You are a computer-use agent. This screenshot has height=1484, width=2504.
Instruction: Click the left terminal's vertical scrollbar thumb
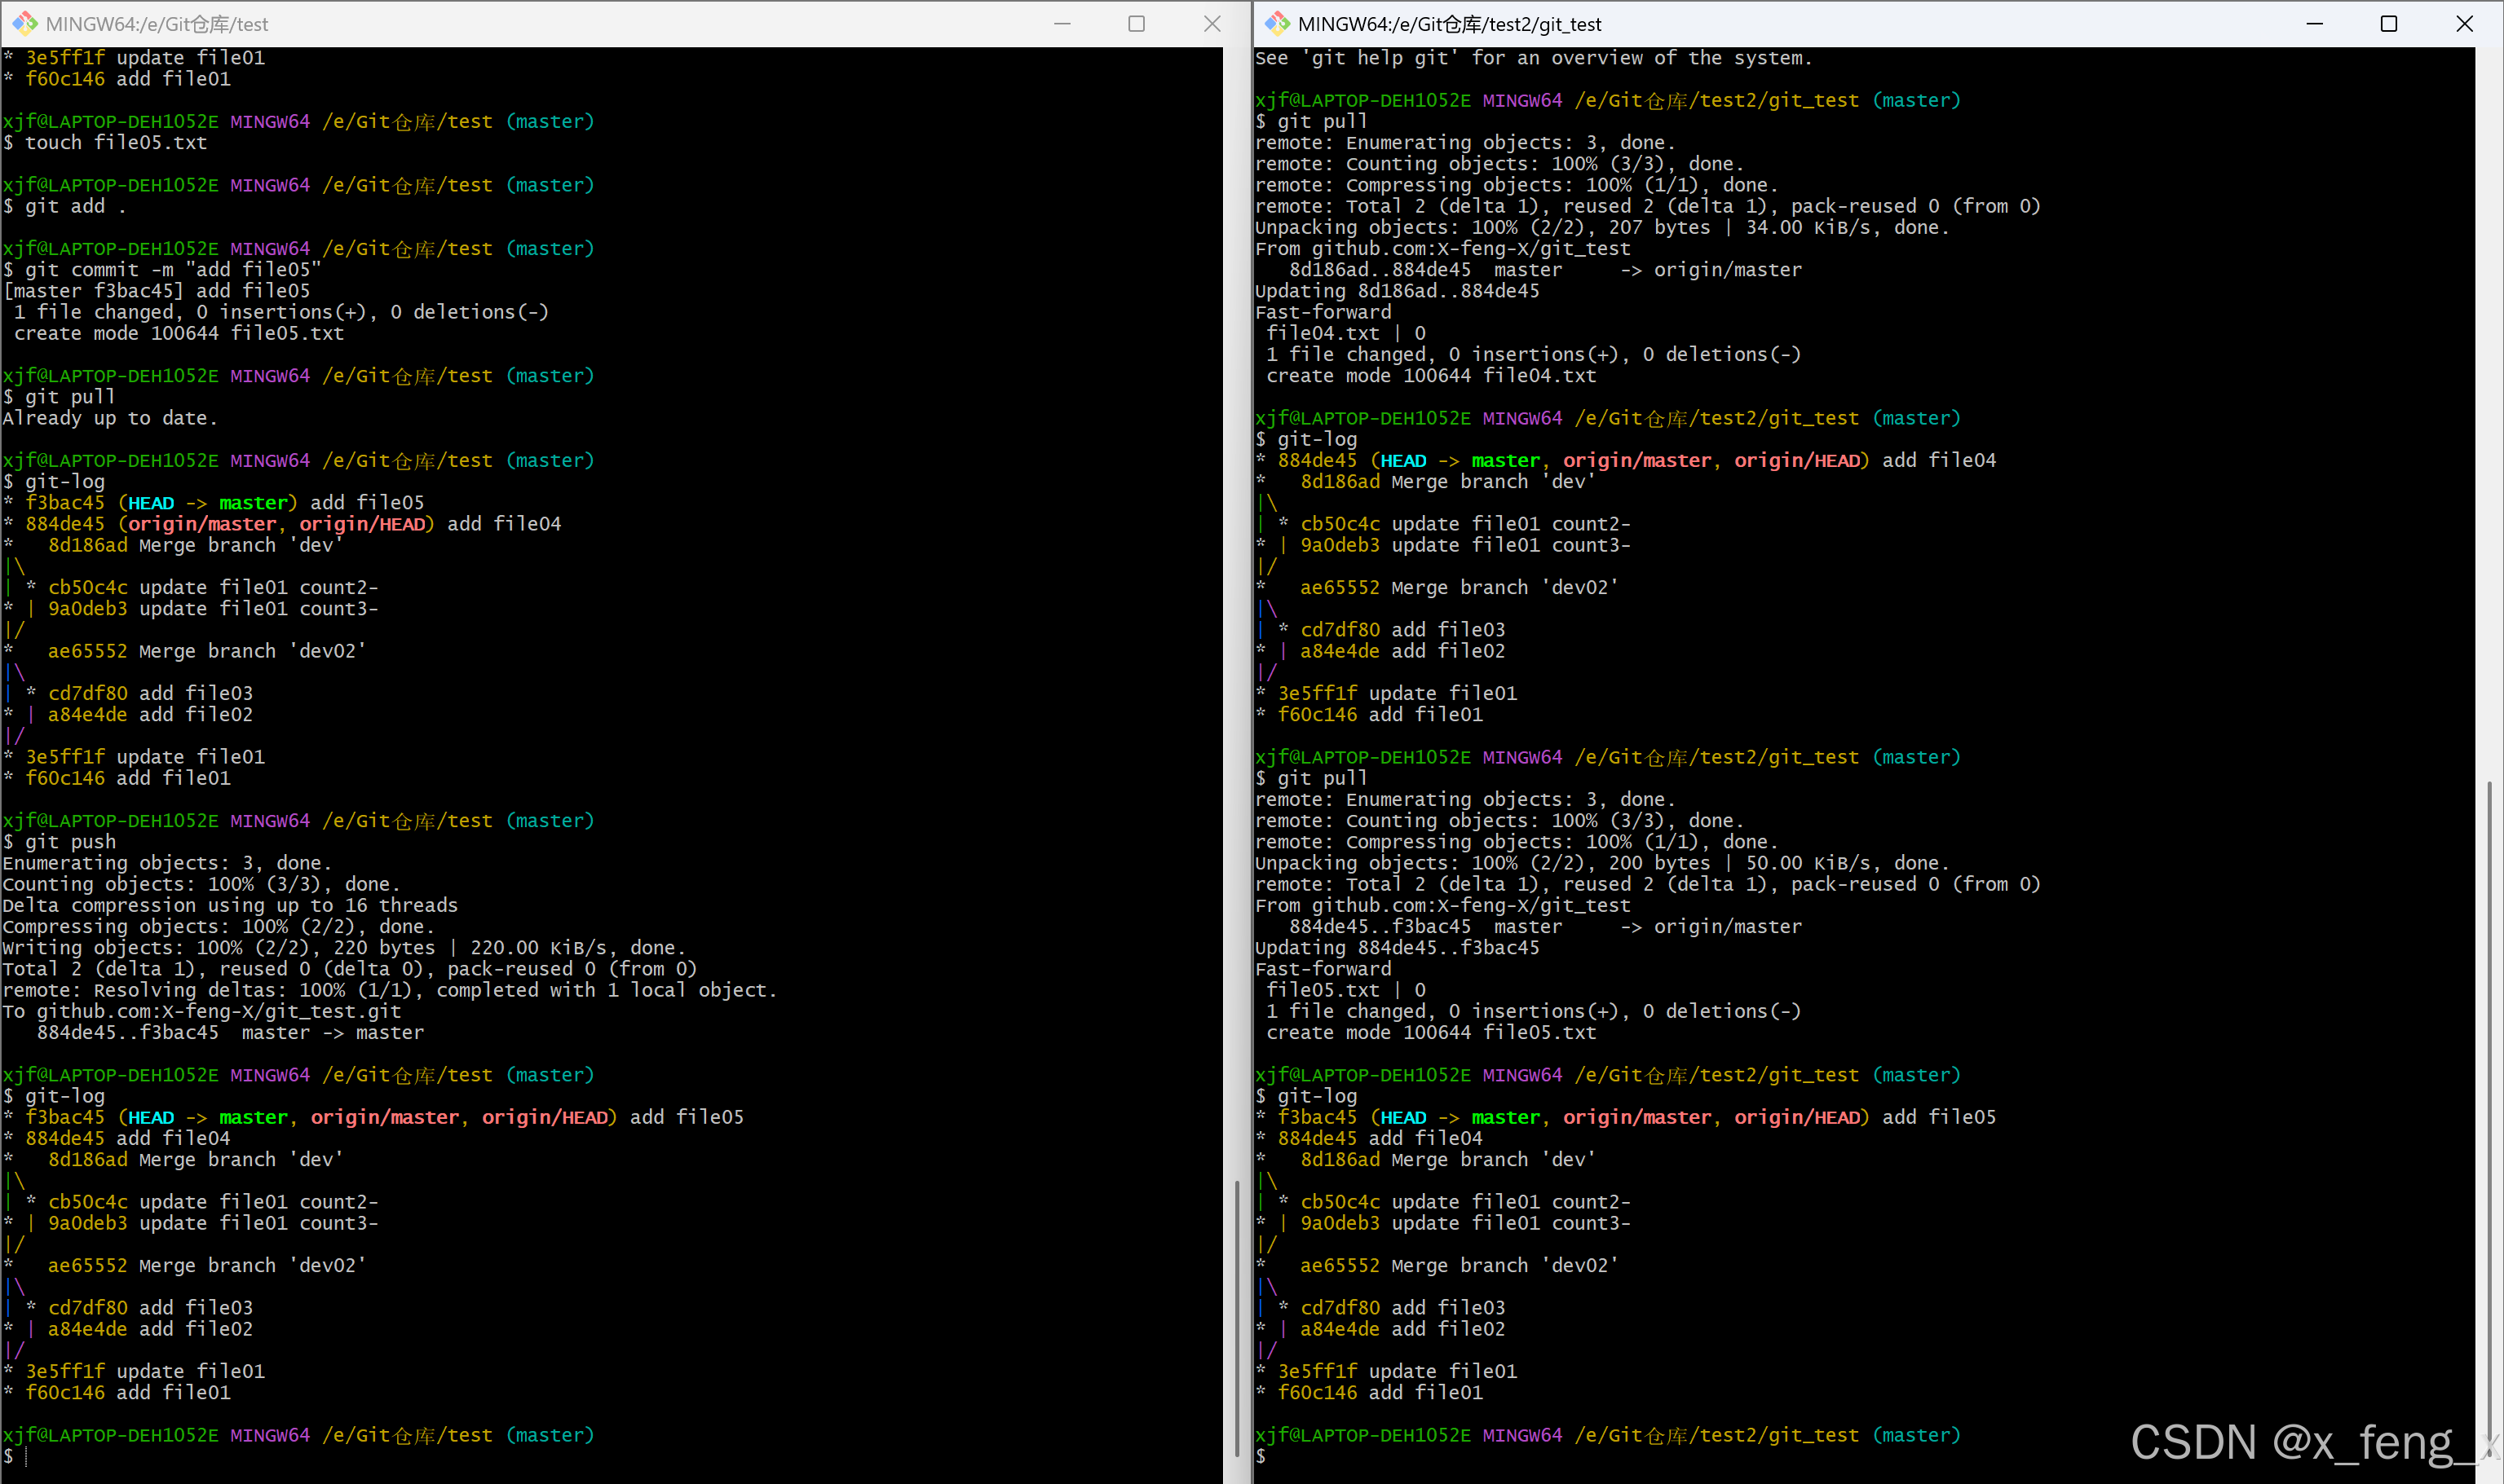coord(1236,1320)
